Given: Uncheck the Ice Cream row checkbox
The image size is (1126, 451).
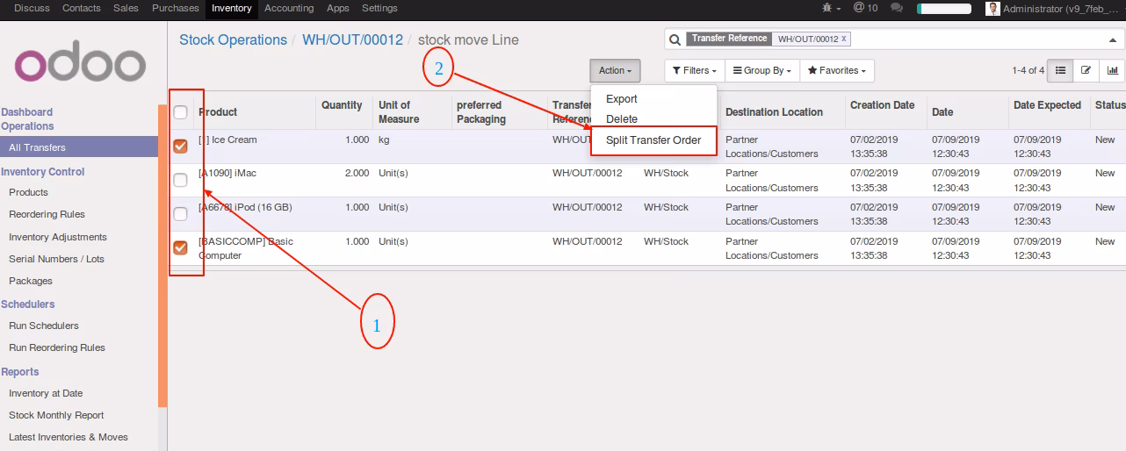Looking at the screenshot, I should pyautogui.click(x=180, y=147).
